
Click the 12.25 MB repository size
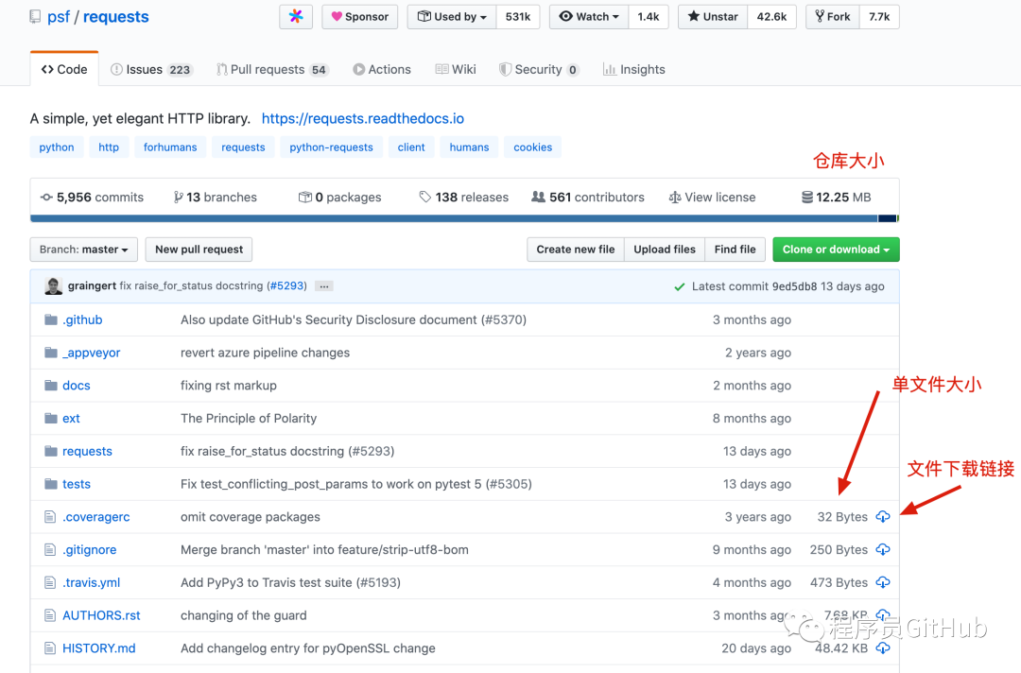point(836,198)
